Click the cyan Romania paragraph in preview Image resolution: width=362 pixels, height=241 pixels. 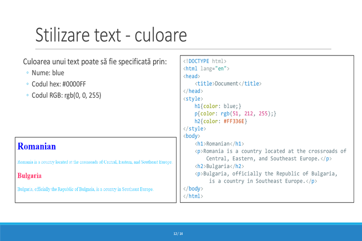[x=95, y=162]
